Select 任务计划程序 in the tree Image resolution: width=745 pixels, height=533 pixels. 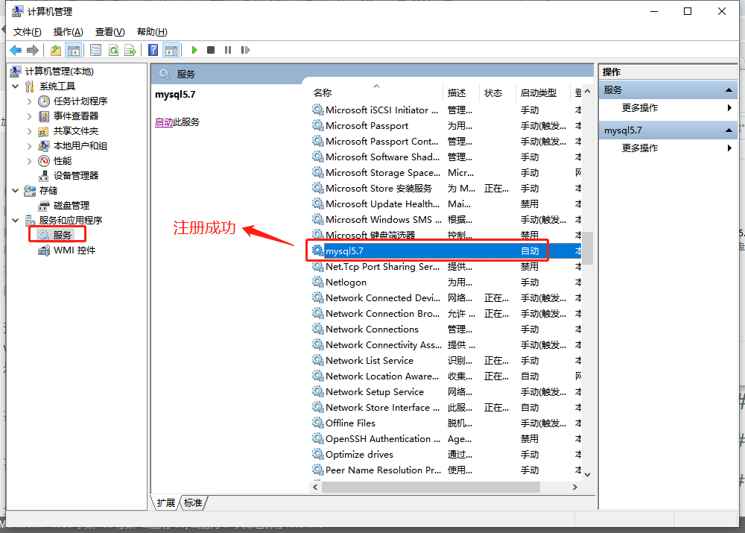tap(80, 101)
